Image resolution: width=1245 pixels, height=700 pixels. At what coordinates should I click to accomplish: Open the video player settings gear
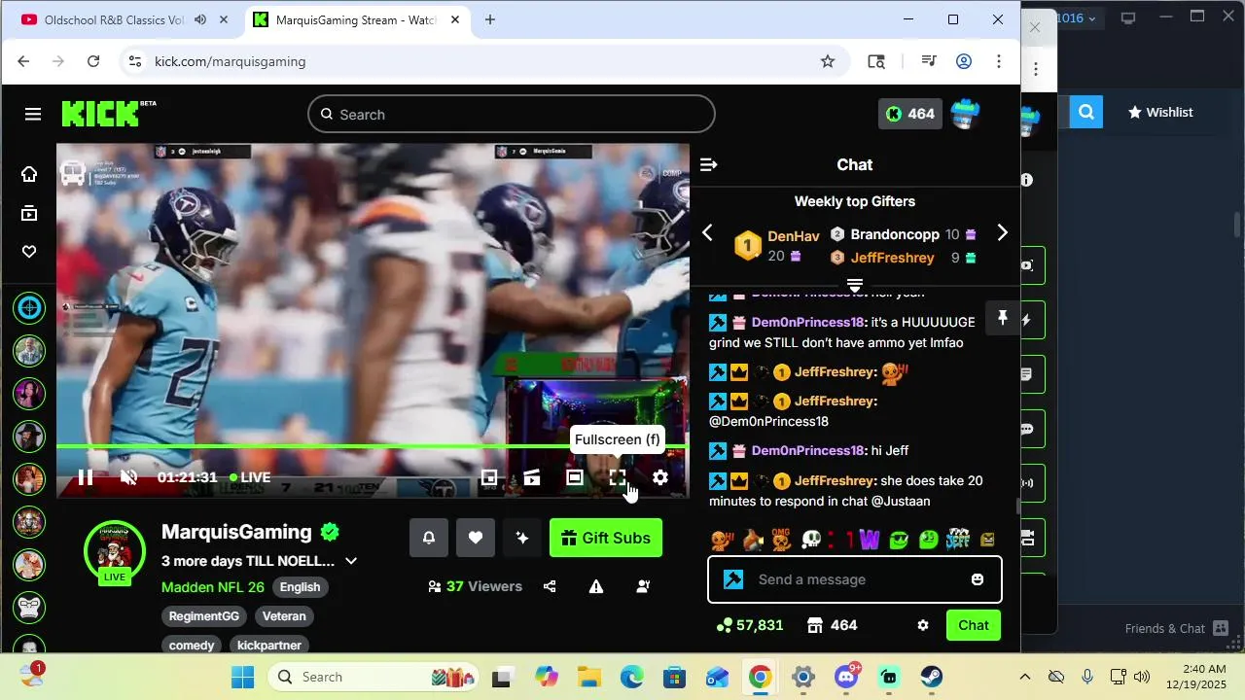tap(660, 477)
